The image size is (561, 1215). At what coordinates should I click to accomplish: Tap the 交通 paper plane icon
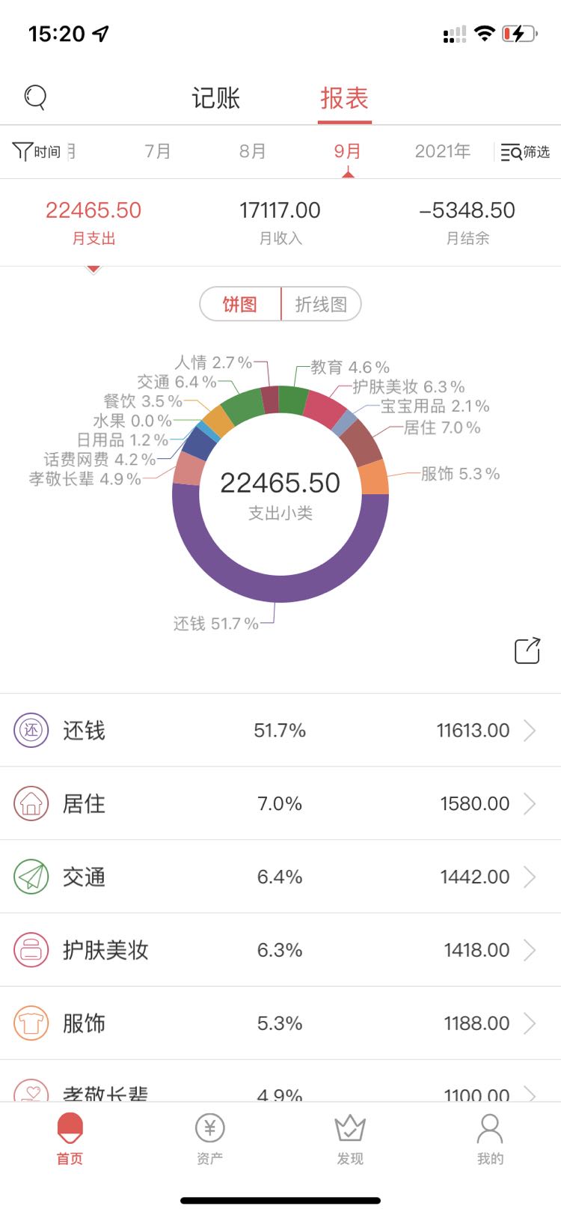(31, 877)
